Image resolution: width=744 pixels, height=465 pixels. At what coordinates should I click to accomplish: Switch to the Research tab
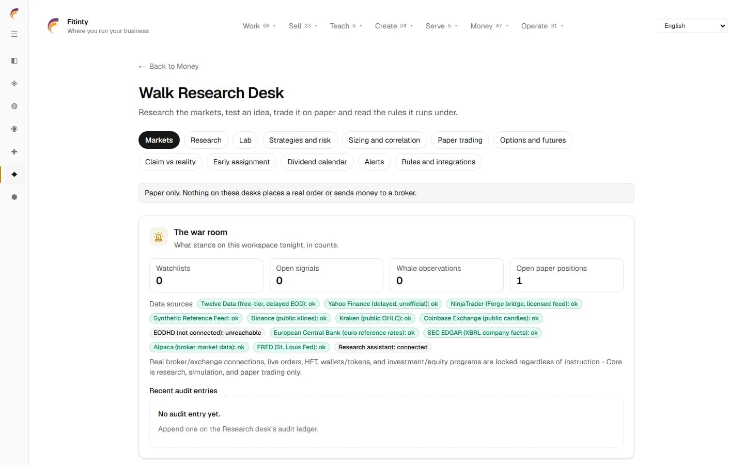pyautogui.click(x=206, y=140)
